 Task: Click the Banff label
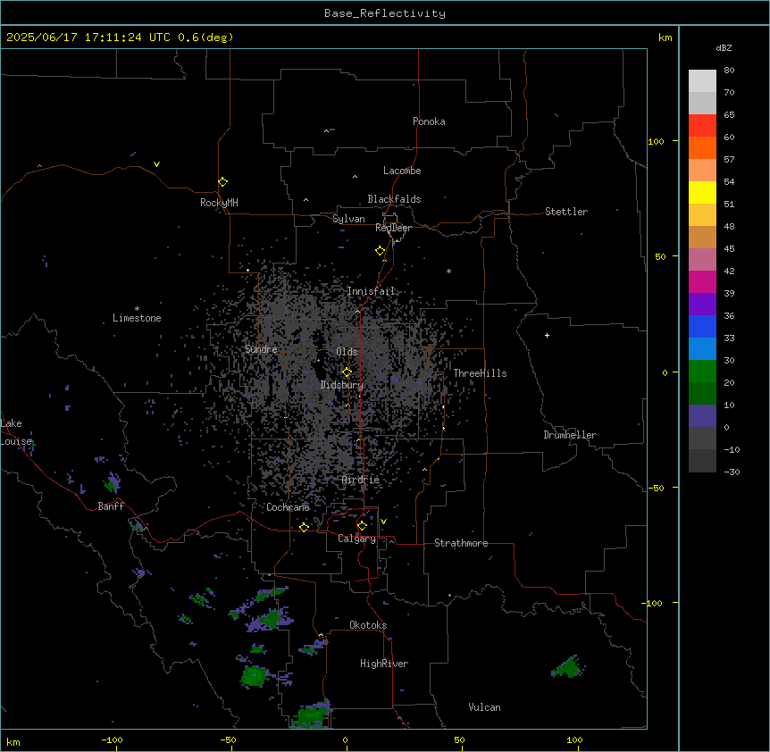111,506
